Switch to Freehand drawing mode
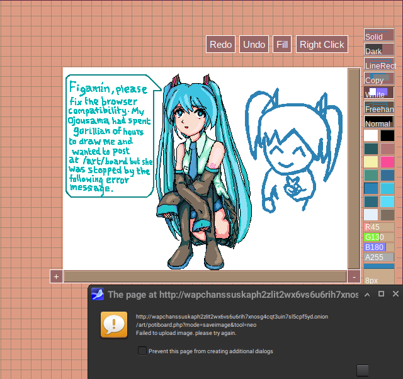 point(378,108)
